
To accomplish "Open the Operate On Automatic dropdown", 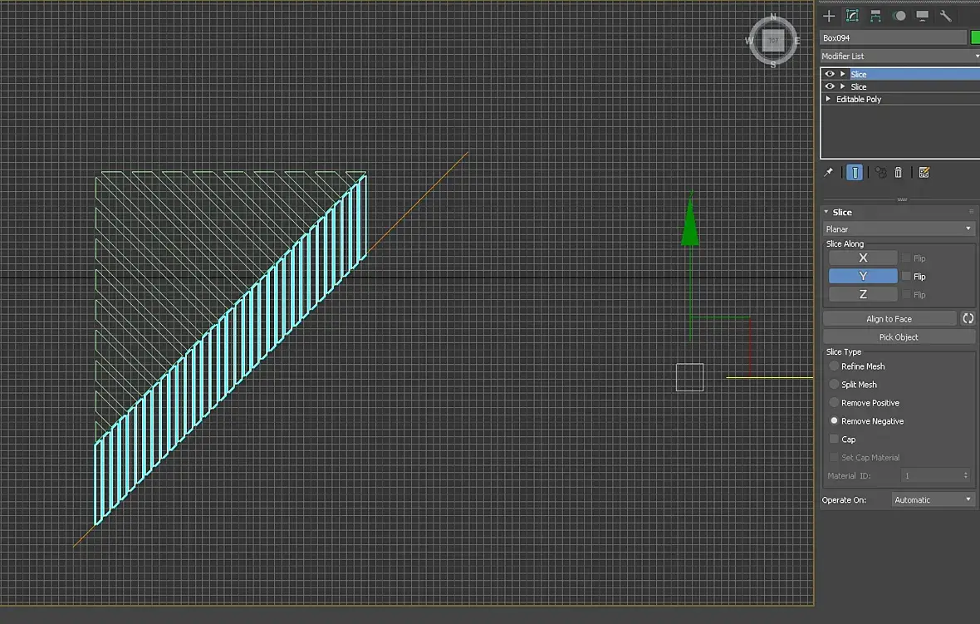I will tap(933, 499).
